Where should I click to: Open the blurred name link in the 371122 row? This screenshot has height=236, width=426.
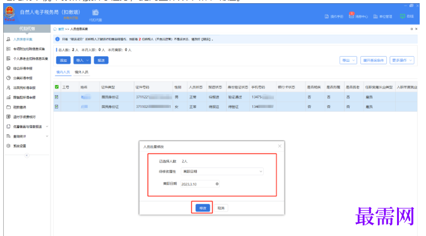click(x=86, y=97)
